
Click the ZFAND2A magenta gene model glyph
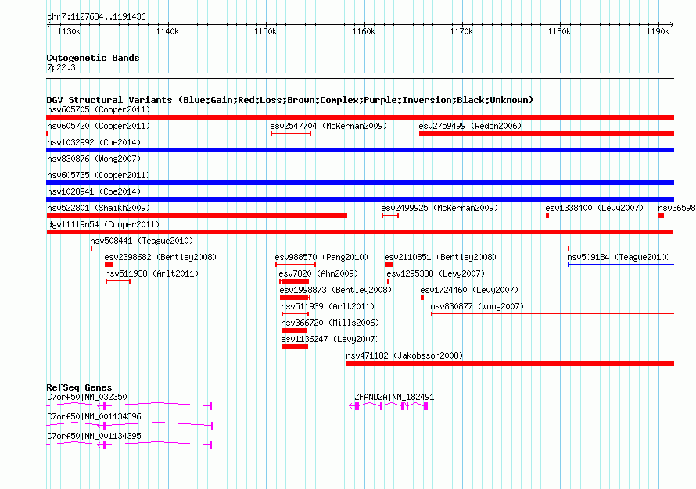[389, 405]
